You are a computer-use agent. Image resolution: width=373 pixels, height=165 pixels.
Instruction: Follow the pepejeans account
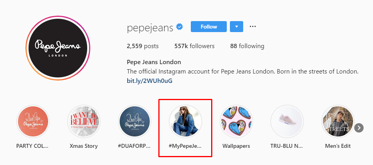pyautogui.click(x=209, y=27)
